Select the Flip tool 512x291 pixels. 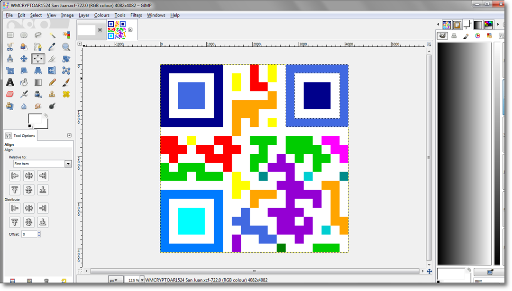click(52, 71)
